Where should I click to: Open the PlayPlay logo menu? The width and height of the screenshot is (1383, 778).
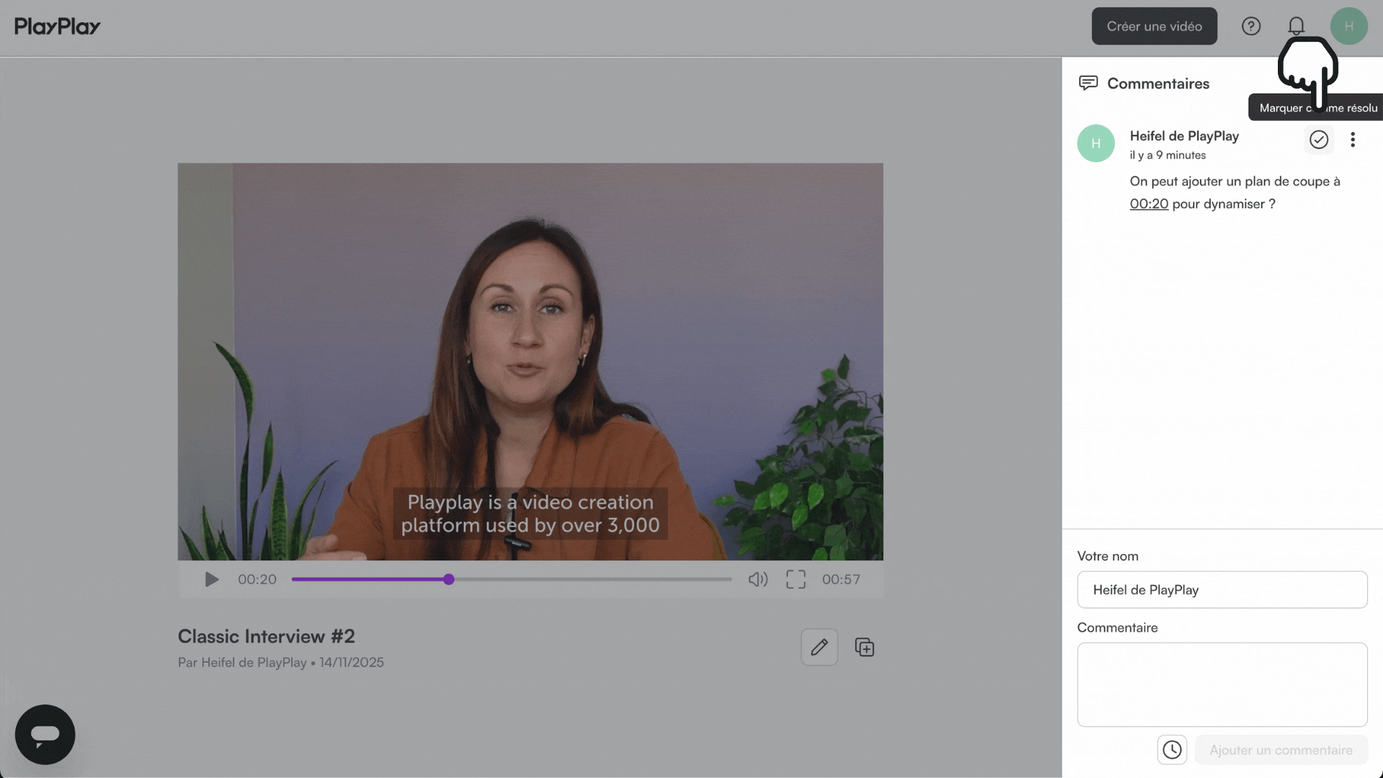click(x=56, y=26)
